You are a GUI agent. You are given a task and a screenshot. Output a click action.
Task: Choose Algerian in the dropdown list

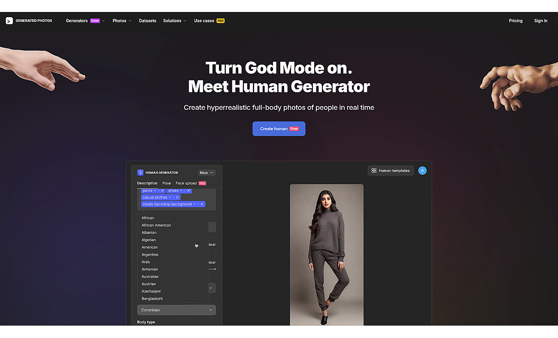(x=173, y=240)
